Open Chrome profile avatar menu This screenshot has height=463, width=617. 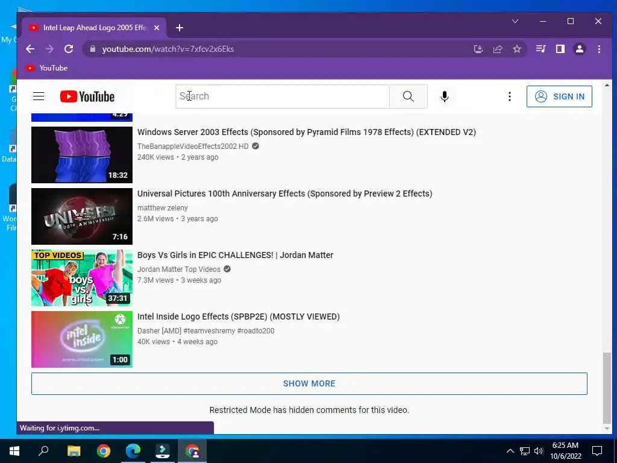click(x=579, y=49)
